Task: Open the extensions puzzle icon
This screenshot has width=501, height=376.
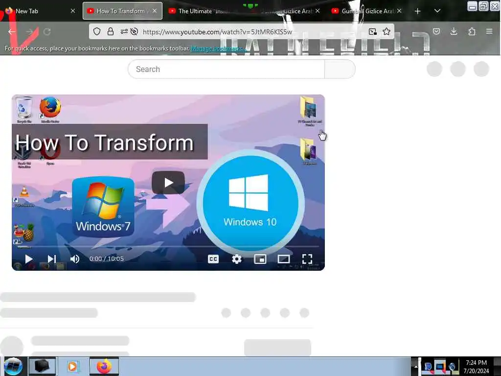Action: pos(472,31)
